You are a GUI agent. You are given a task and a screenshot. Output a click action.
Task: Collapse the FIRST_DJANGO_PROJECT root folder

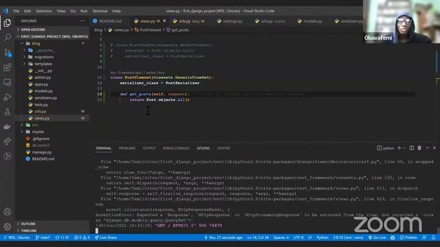(52, 36)
